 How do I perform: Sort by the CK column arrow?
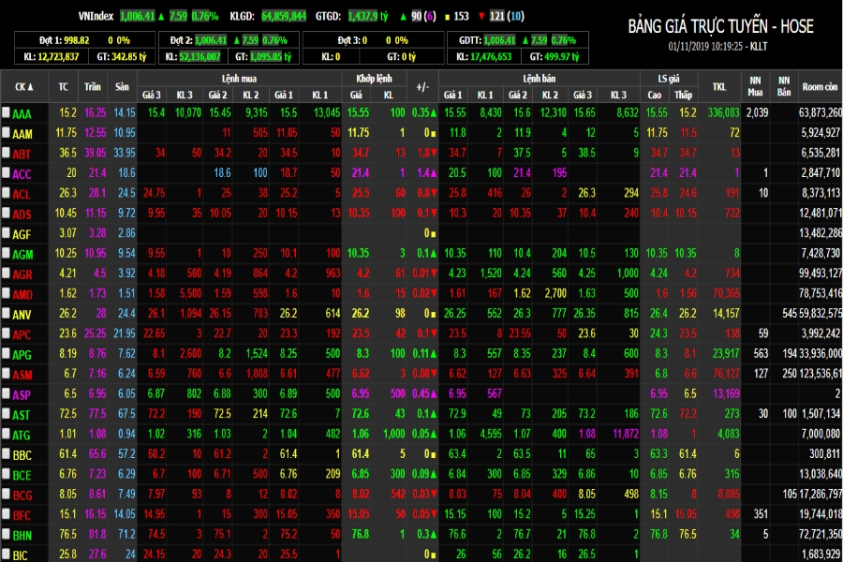click(30, 86)
